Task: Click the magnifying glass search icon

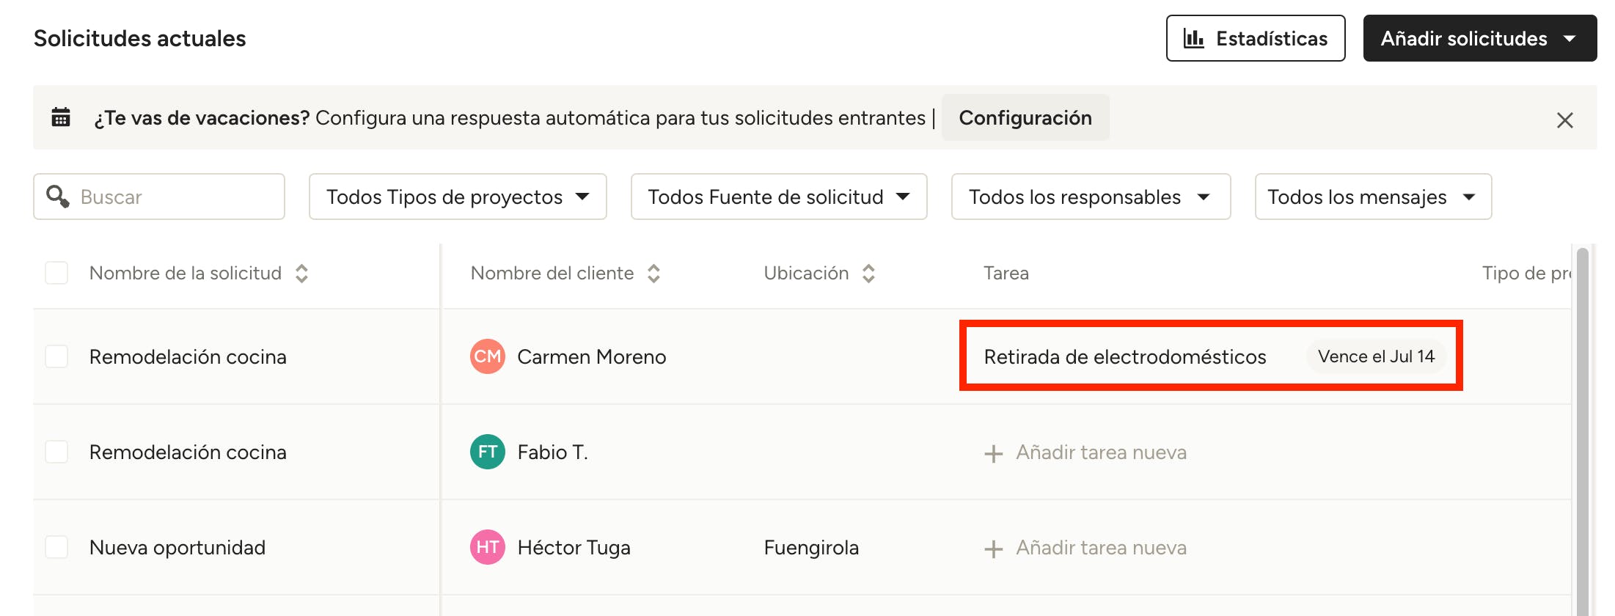Action: [x=57, y=196]
